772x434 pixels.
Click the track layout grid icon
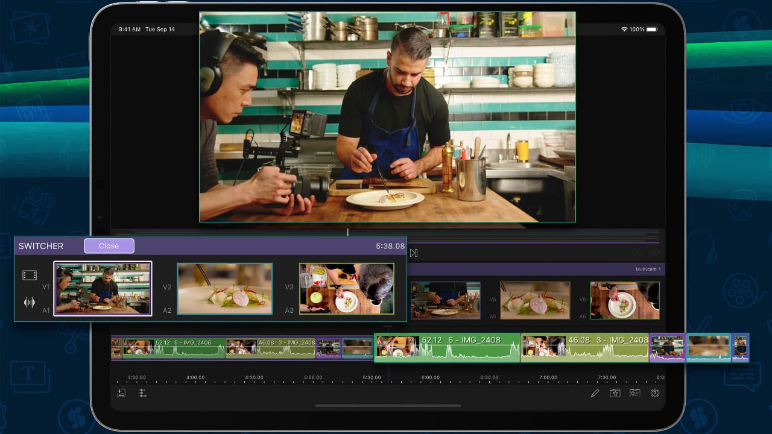pos(143,393)
